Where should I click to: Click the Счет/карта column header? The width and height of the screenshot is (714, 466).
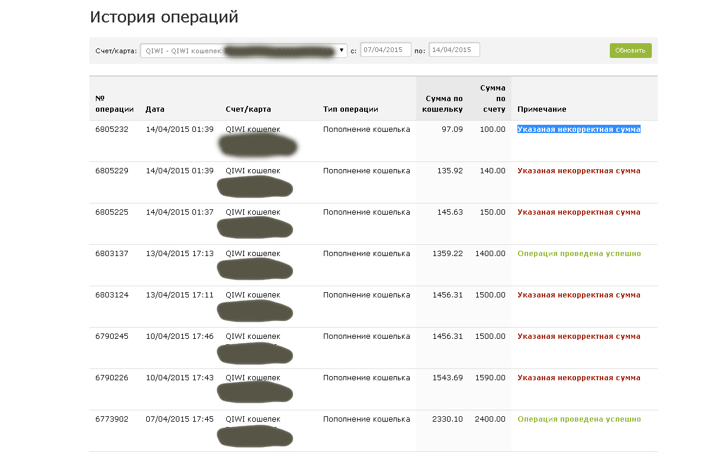pyautogui.click(x=249, y=109)
